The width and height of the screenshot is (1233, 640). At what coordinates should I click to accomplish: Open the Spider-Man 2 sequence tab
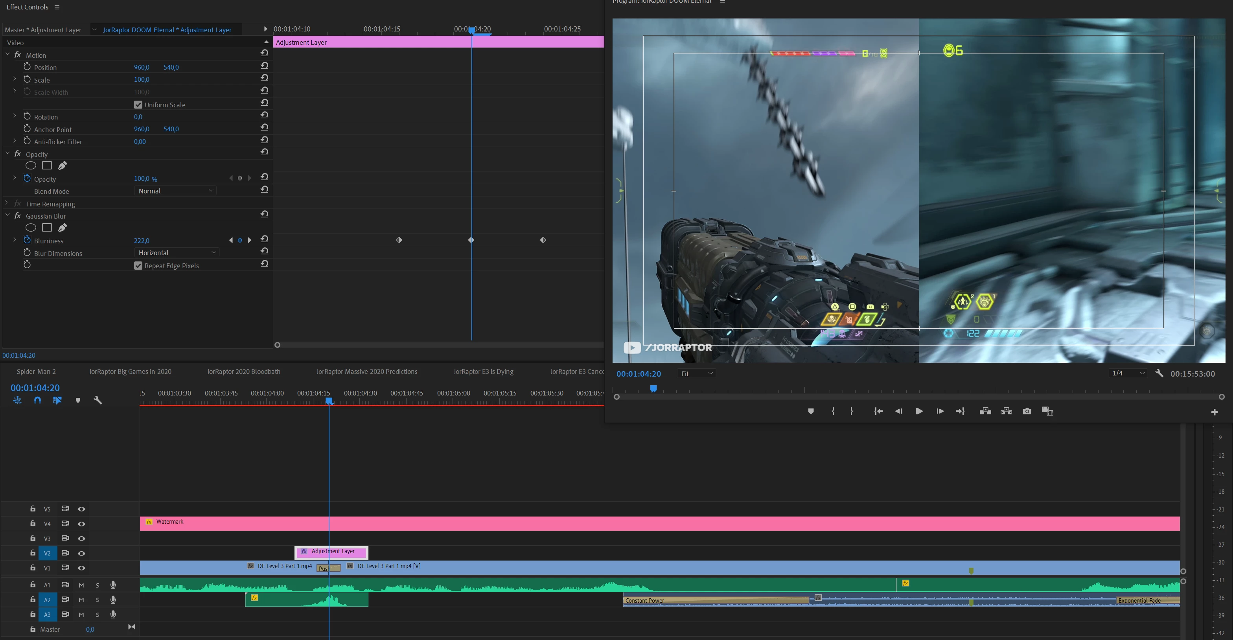click(37, 371)
